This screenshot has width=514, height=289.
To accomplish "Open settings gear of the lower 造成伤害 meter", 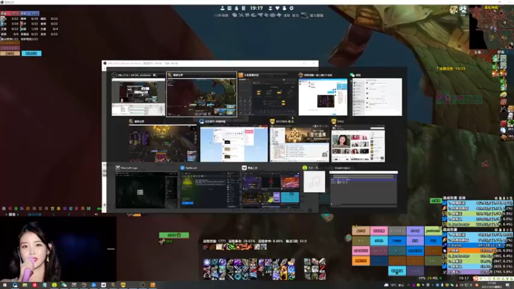I will 496,230.
